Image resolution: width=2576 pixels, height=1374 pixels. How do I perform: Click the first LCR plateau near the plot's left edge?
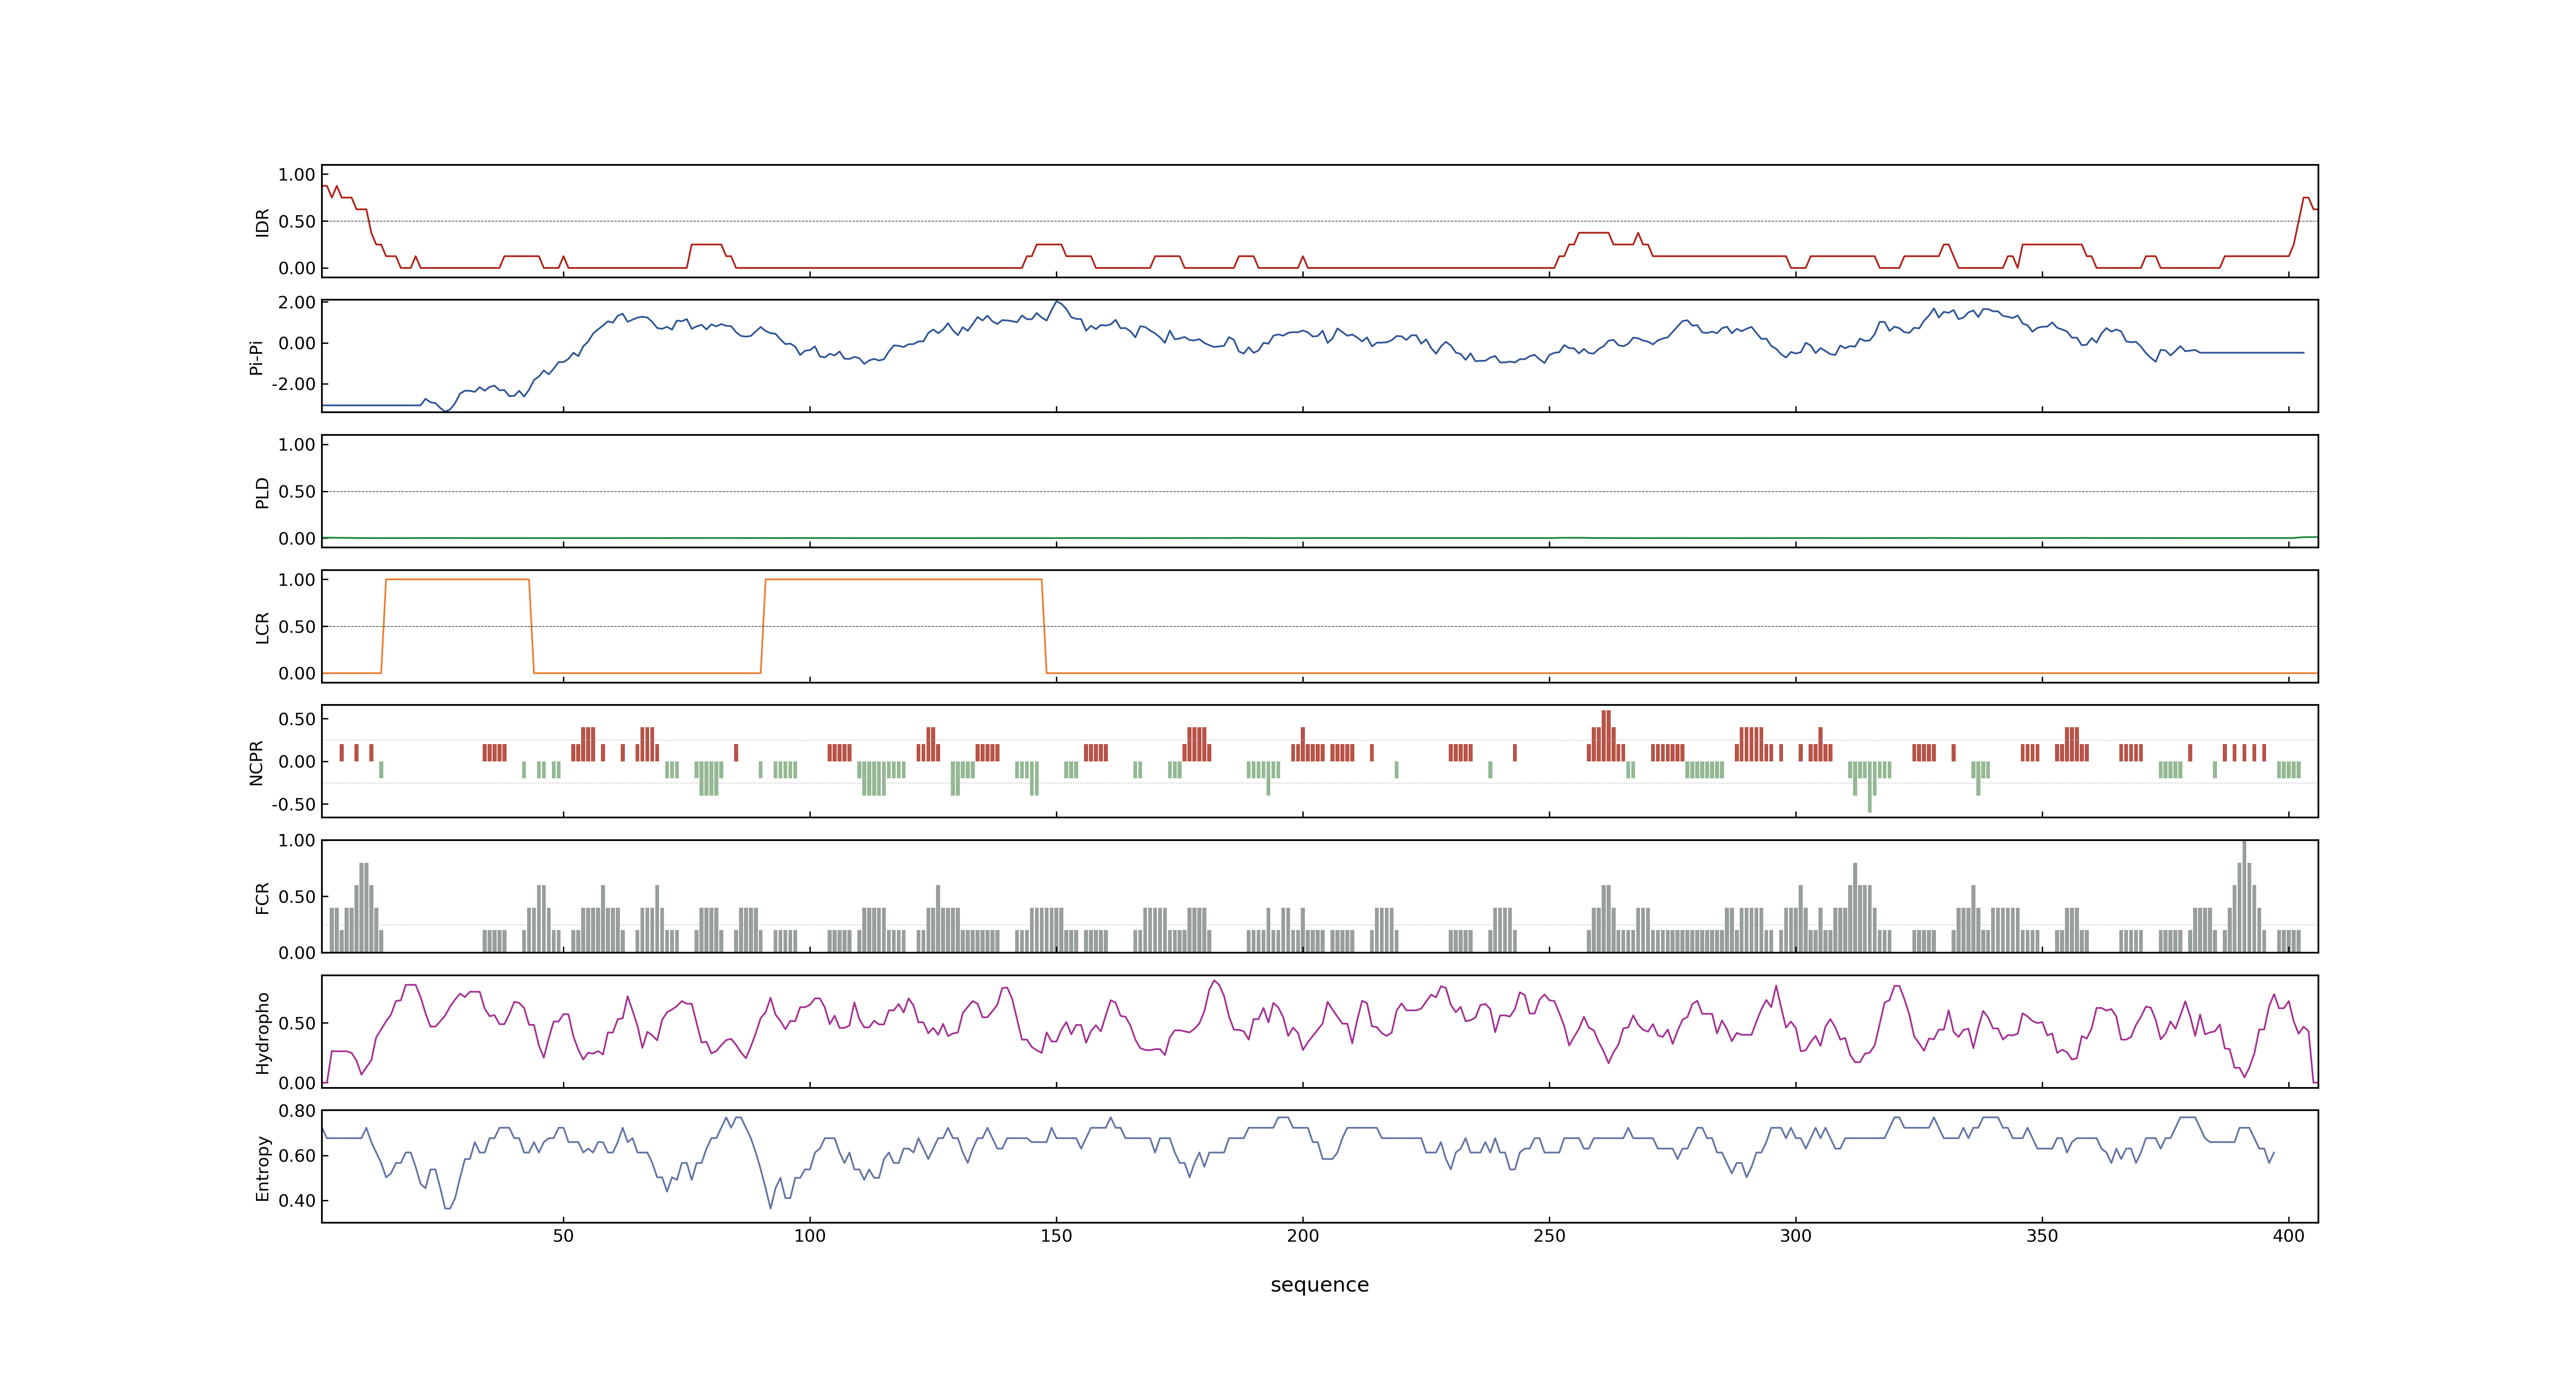pyautogui.click(x=457, y=579)
